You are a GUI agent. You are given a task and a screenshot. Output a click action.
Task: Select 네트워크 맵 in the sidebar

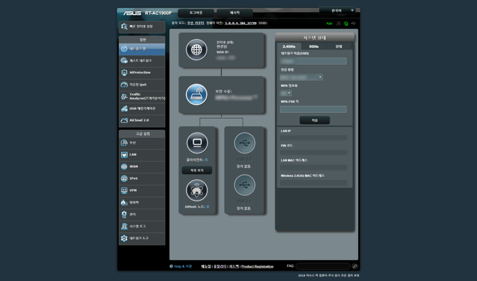142,49
